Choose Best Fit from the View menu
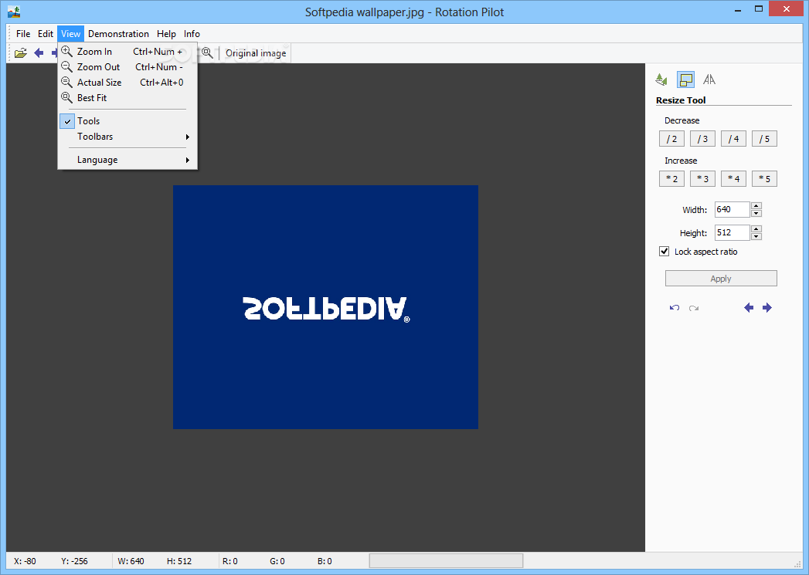809x575 pixels. pos(127,98)
